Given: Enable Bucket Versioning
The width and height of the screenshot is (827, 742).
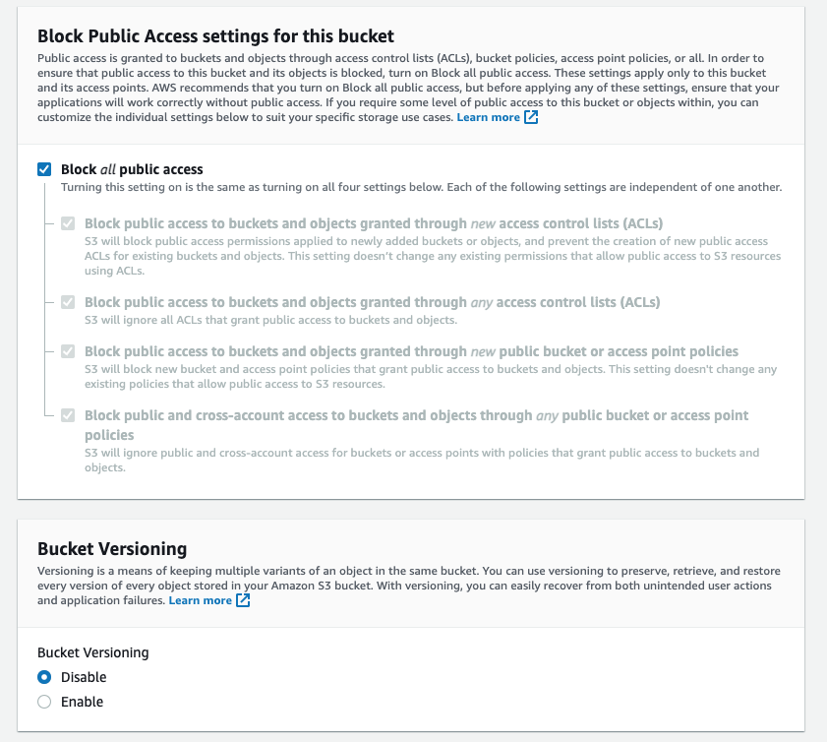Looking at the screenshot, I should click(x=42, y=702).
